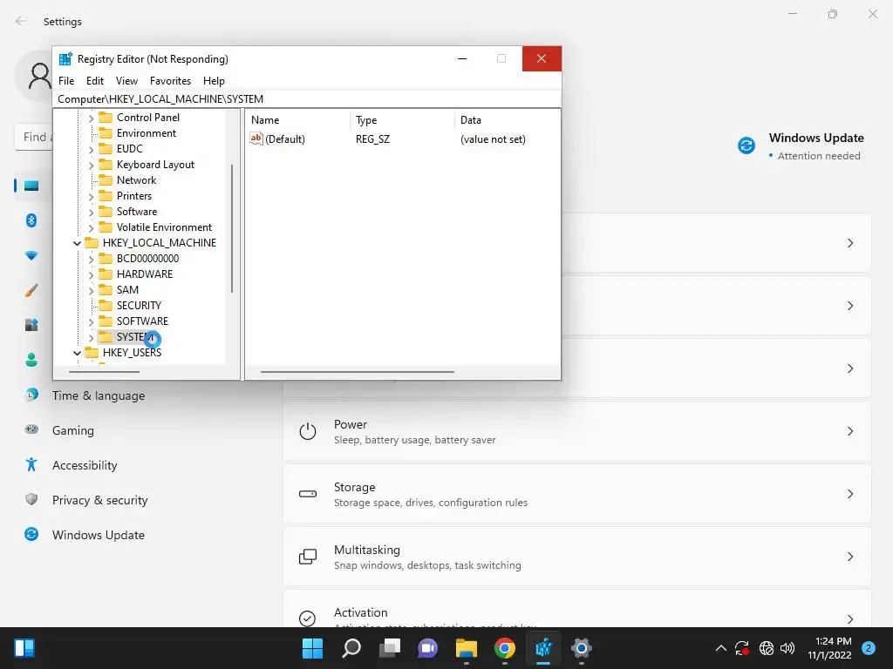This screenshot has height=669, width=893.
Task: Open the View menu in Registry Editor
Action: point(126,81)
